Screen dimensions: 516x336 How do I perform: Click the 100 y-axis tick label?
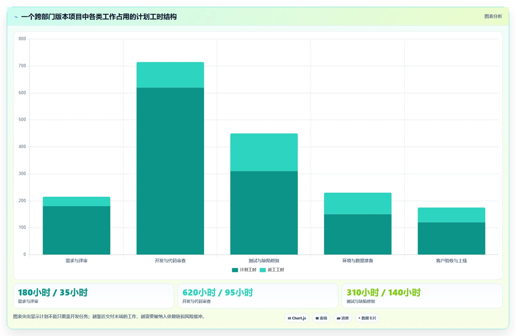[x=22, y=227]
